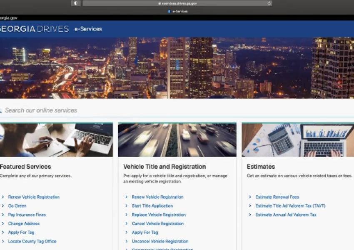
Task: Click the privacy shield icon in the browser toolbar
Action: 75,3
